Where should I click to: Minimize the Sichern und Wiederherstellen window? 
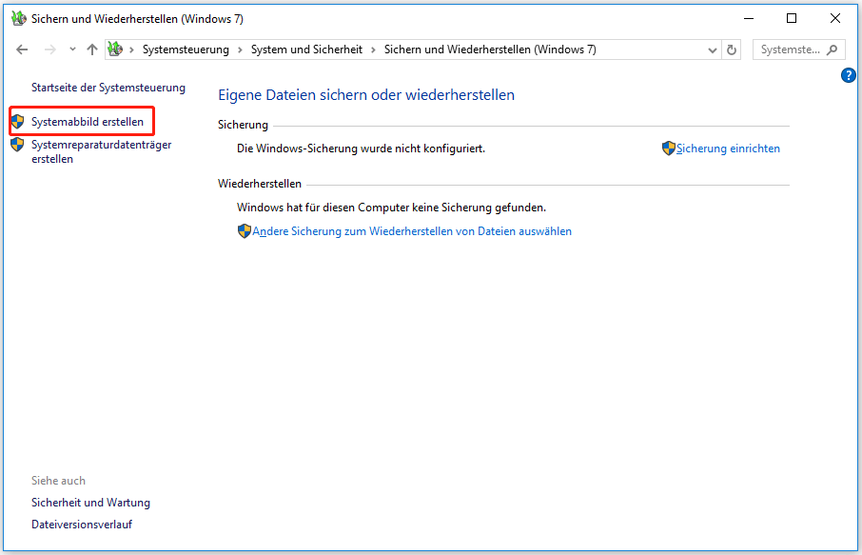pyautogui.click(x=749, y=19)
